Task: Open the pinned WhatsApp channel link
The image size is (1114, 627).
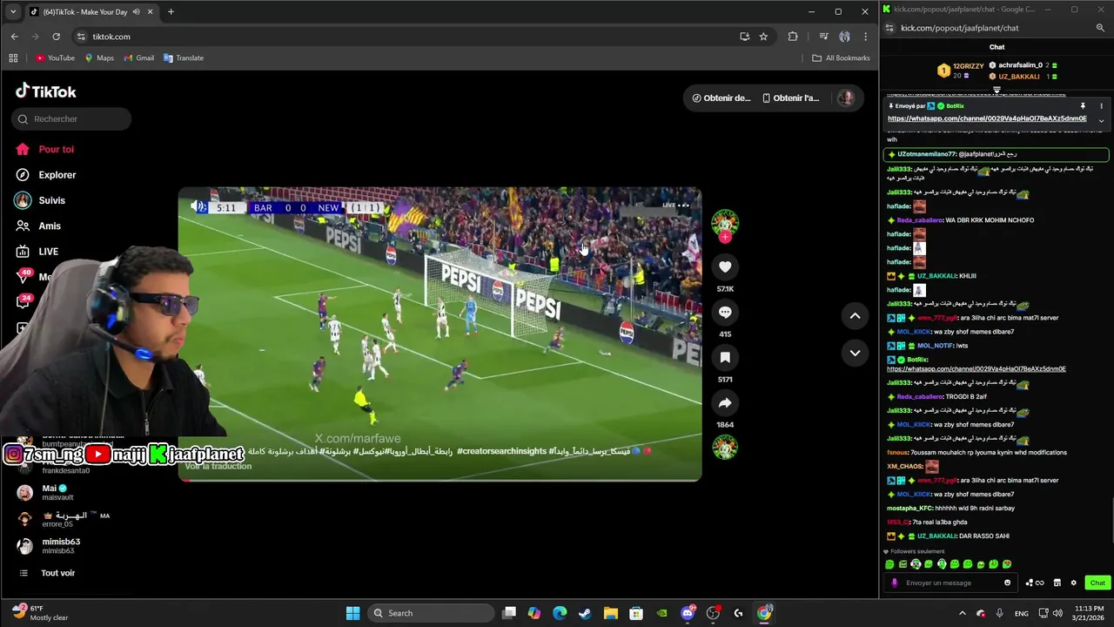Action: point(987,118)
